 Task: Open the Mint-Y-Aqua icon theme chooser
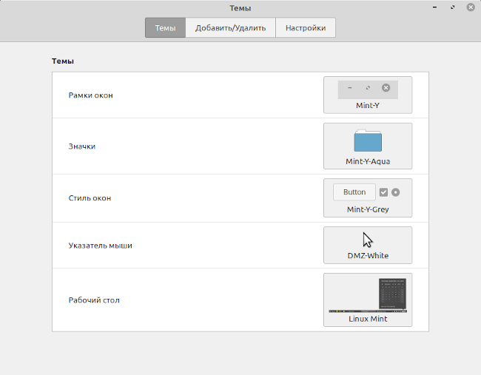coord(368,146)
